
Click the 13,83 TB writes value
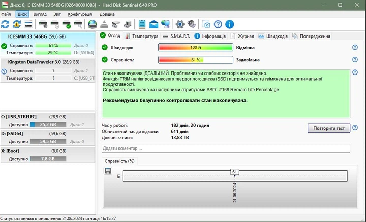[x=180, y=138]
